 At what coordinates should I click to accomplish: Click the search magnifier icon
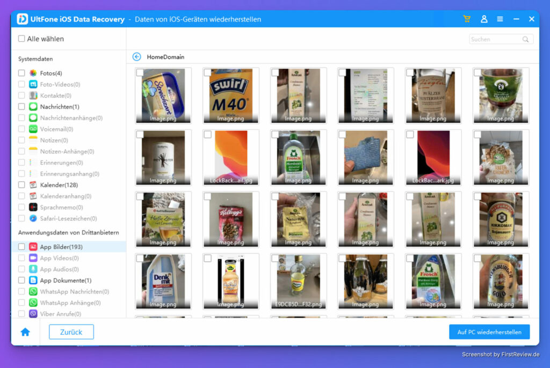click(x=525, y=39)
